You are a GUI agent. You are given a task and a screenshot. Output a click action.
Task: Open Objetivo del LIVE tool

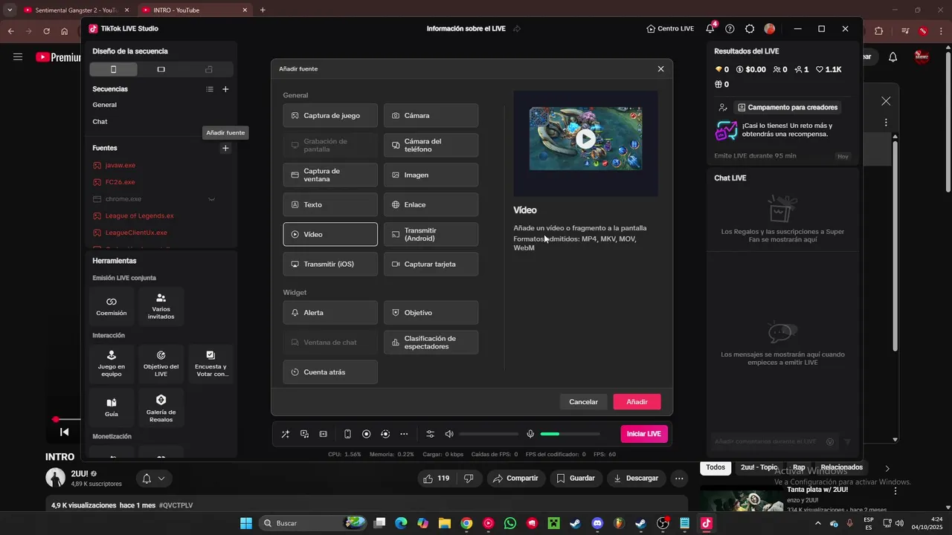[x=161, y=363]
